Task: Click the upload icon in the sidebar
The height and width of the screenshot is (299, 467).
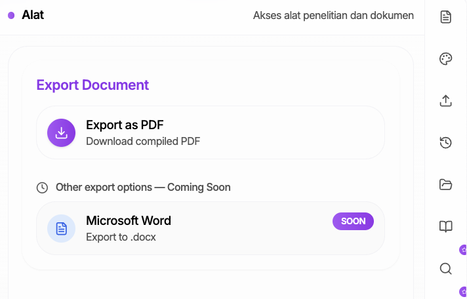Action: point(445,101)
